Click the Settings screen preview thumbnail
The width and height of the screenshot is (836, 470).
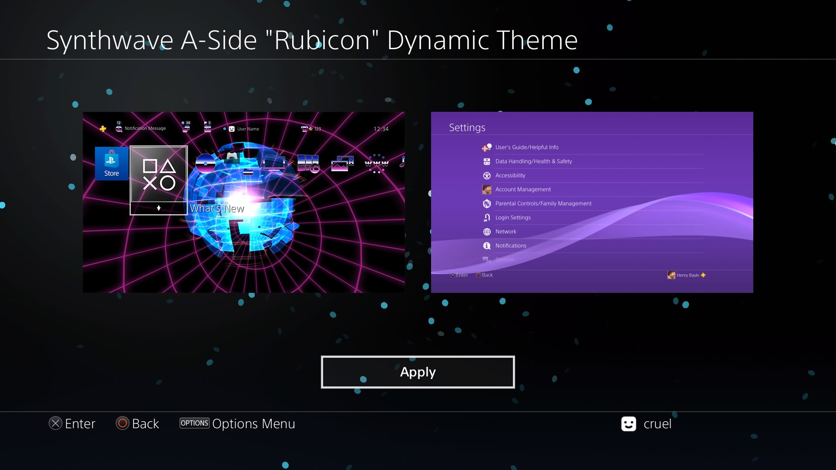pyautogui.click(x=592, y=202)
